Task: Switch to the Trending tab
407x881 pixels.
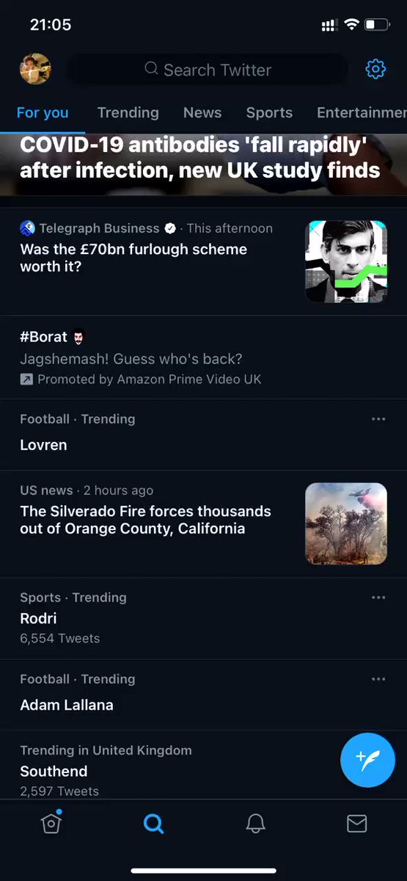Action: [x=128, y=112]
